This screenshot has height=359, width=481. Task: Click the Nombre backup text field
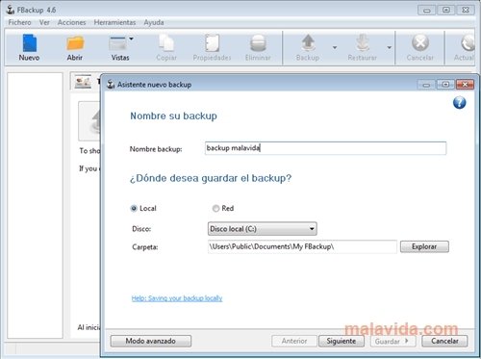325,148
